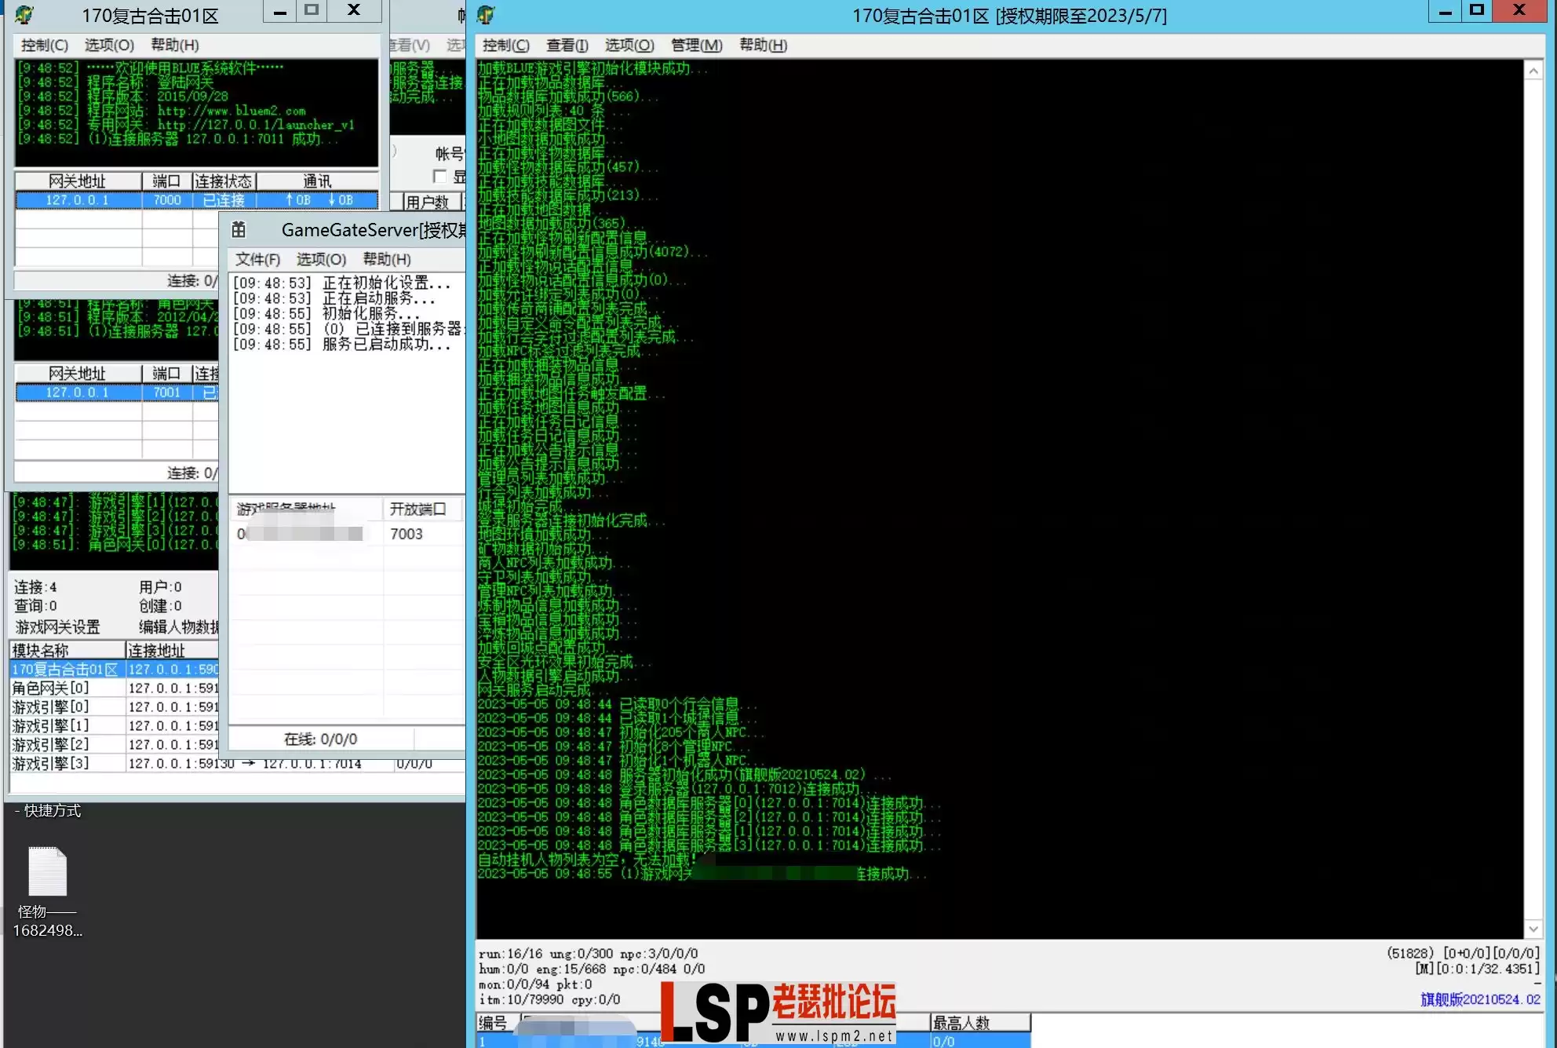Minimize the main engine window

click(1445, 11)
